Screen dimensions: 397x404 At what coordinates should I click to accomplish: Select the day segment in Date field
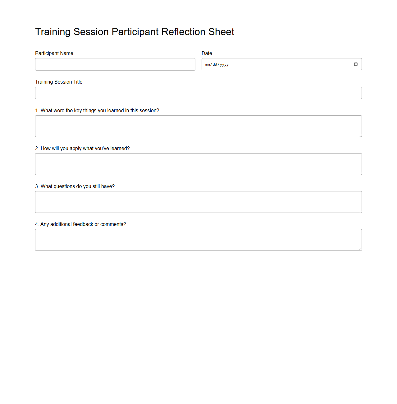[215, 64]
